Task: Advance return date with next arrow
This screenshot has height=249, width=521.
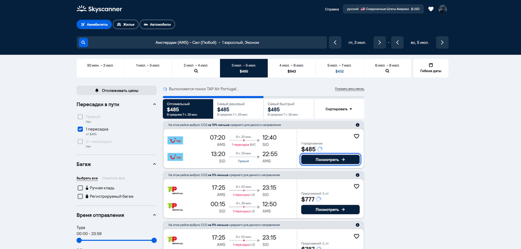Action: pos(442,42)
